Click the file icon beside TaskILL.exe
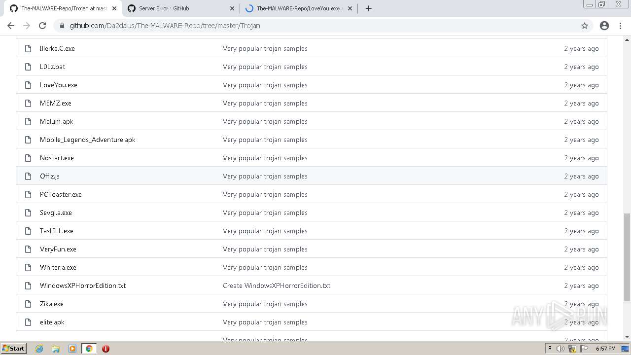Image resolution: width=631 pixels, height=355 pixels. [28, 231]
